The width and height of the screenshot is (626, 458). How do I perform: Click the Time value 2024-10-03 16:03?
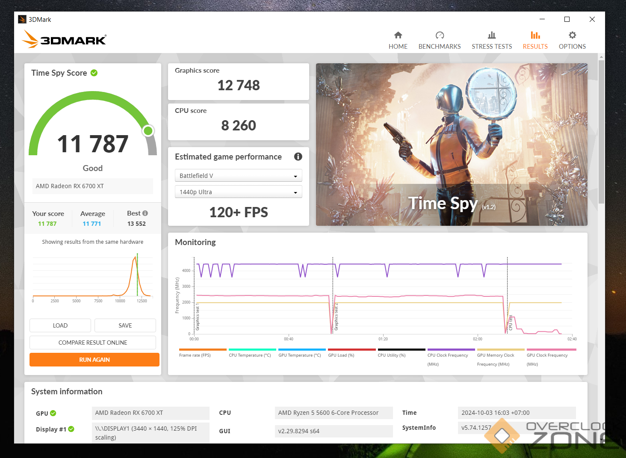tap(517, 413)
